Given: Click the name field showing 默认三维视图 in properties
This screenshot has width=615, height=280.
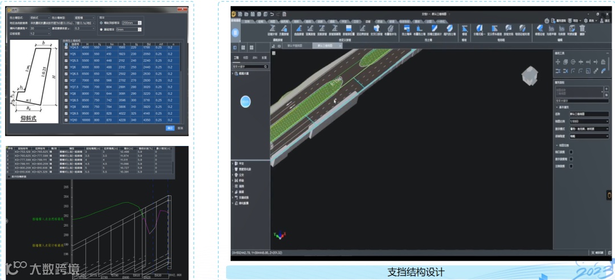Looking at the screenshot, I should pos(589,114).
